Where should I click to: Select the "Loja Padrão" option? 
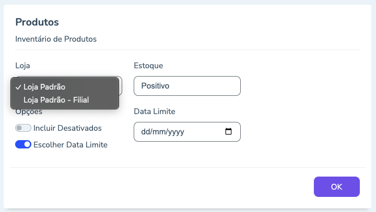point(44,87)
